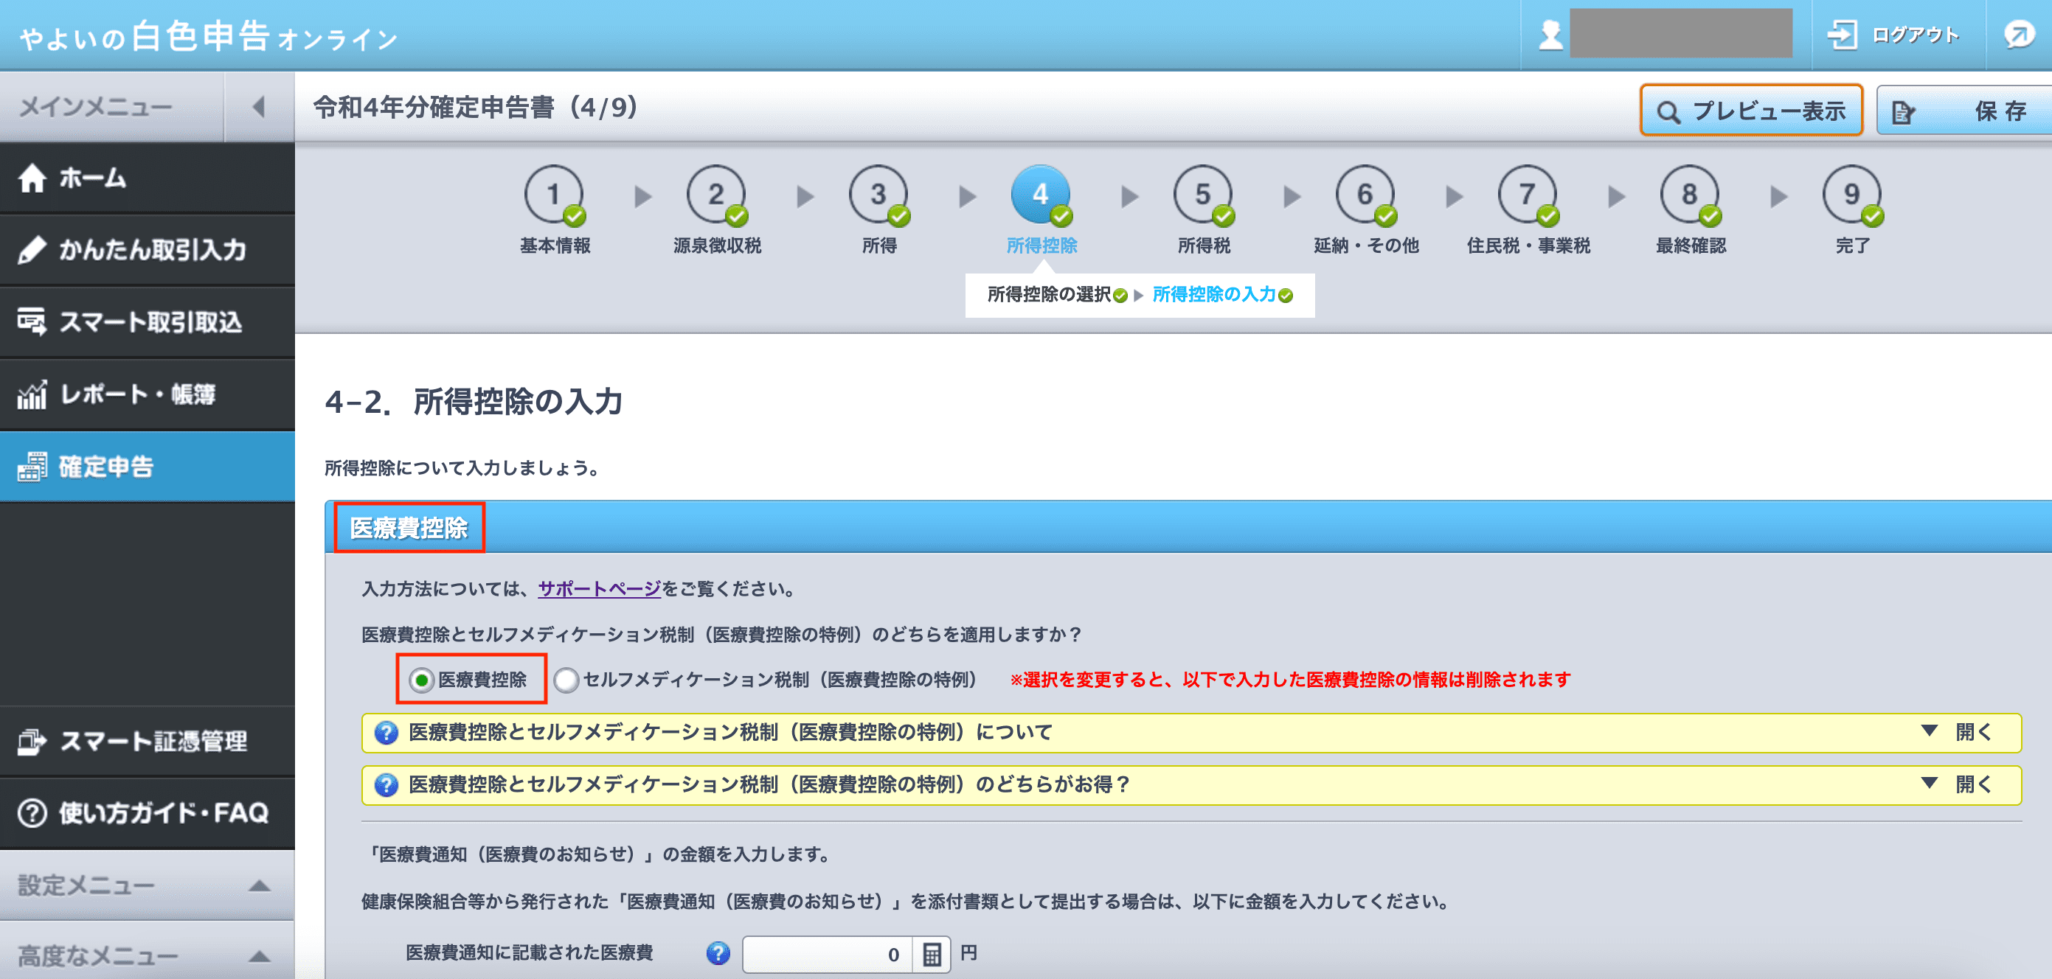Go to step 7 住民税・事業税 circle

click(1527, 194)
